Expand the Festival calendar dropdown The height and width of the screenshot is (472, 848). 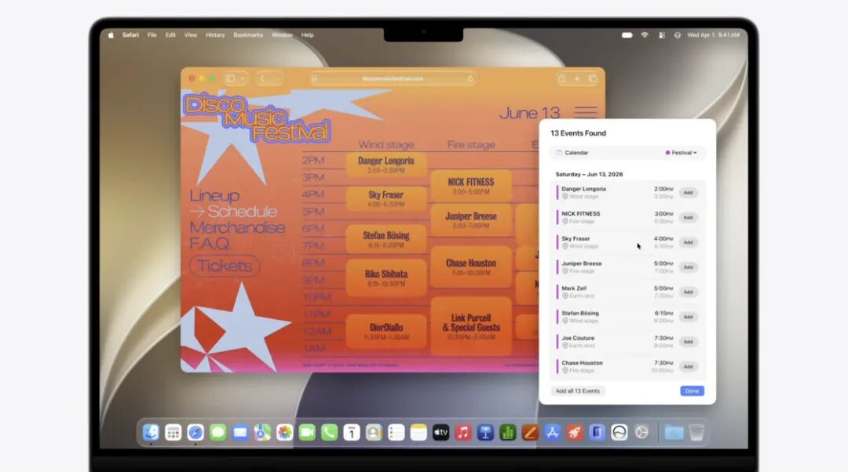682,153
